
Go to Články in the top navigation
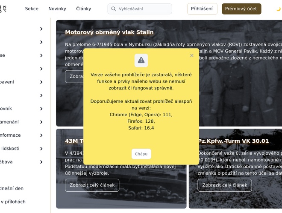pos(83,9)
